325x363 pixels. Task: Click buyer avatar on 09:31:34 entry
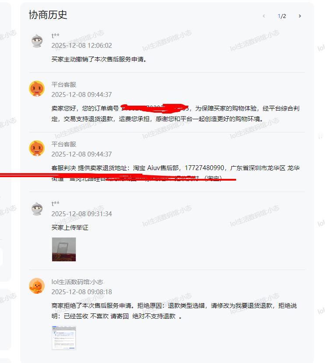tap(37, 209)
